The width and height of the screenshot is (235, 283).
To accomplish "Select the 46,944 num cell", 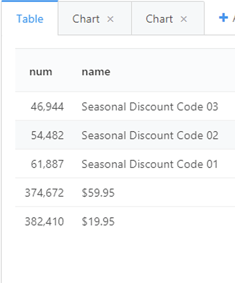I will (x=47, y=107).
